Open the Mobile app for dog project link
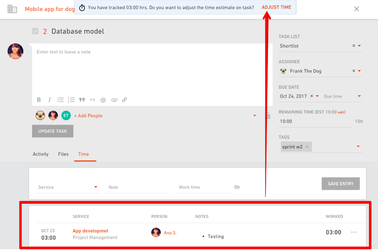 pyautogui.click(x=50, y=9)
